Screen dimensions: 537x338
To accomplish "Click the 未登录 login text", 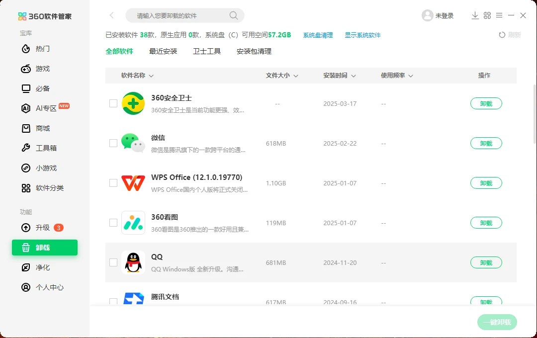I will click(x=444, y=16).
